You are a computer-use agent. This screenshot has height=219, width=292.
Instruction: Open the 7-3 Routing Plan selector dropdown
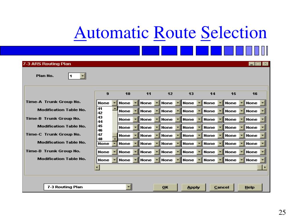(129, 187)
